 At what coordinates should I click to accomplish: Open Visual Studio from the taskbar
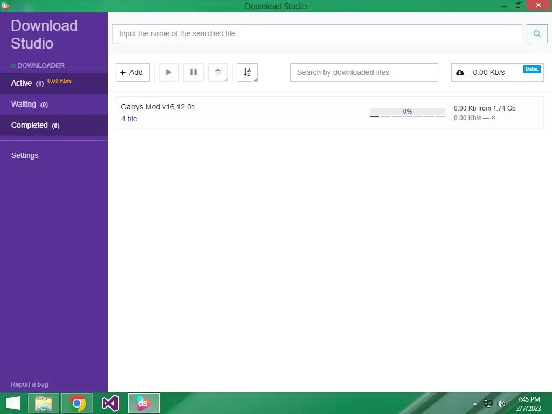tap(110, 403)
